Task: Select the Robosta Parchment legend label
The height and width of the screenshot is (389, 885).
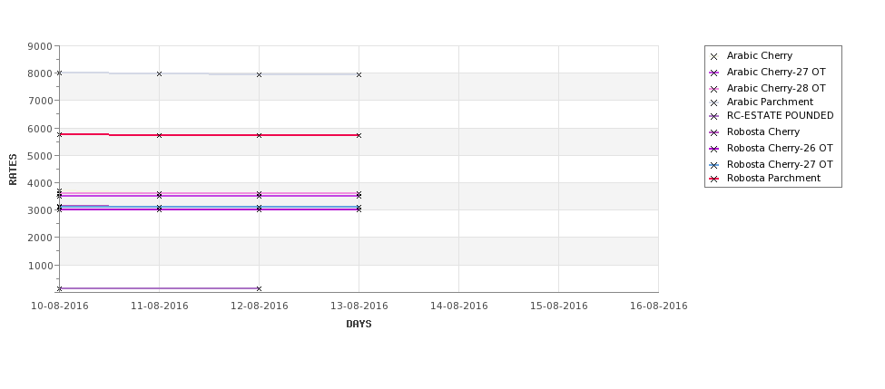Action: [773, 178]
